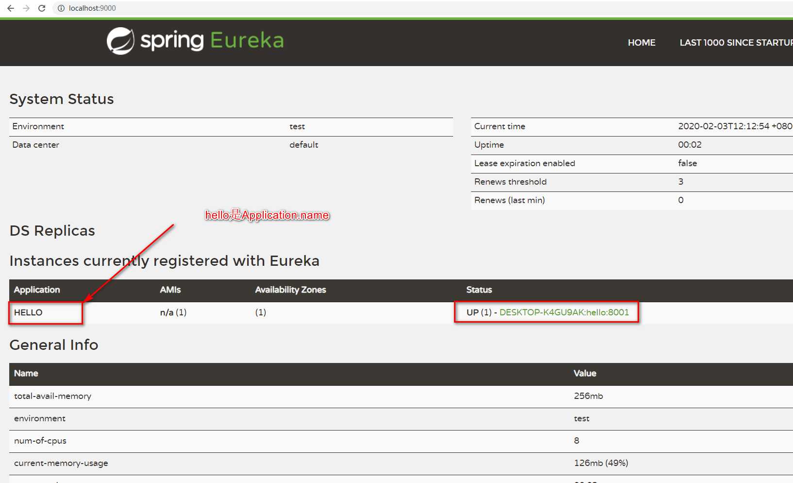Click the Application column header
Screen dimensions: 793x483
pos(37,290)
